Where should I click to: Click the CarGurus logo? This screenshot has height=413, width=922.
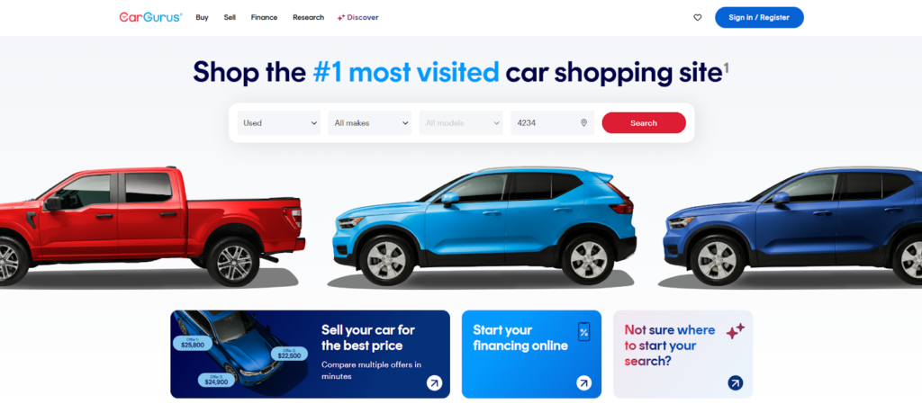pyautogui.click(x=150, y=18)
